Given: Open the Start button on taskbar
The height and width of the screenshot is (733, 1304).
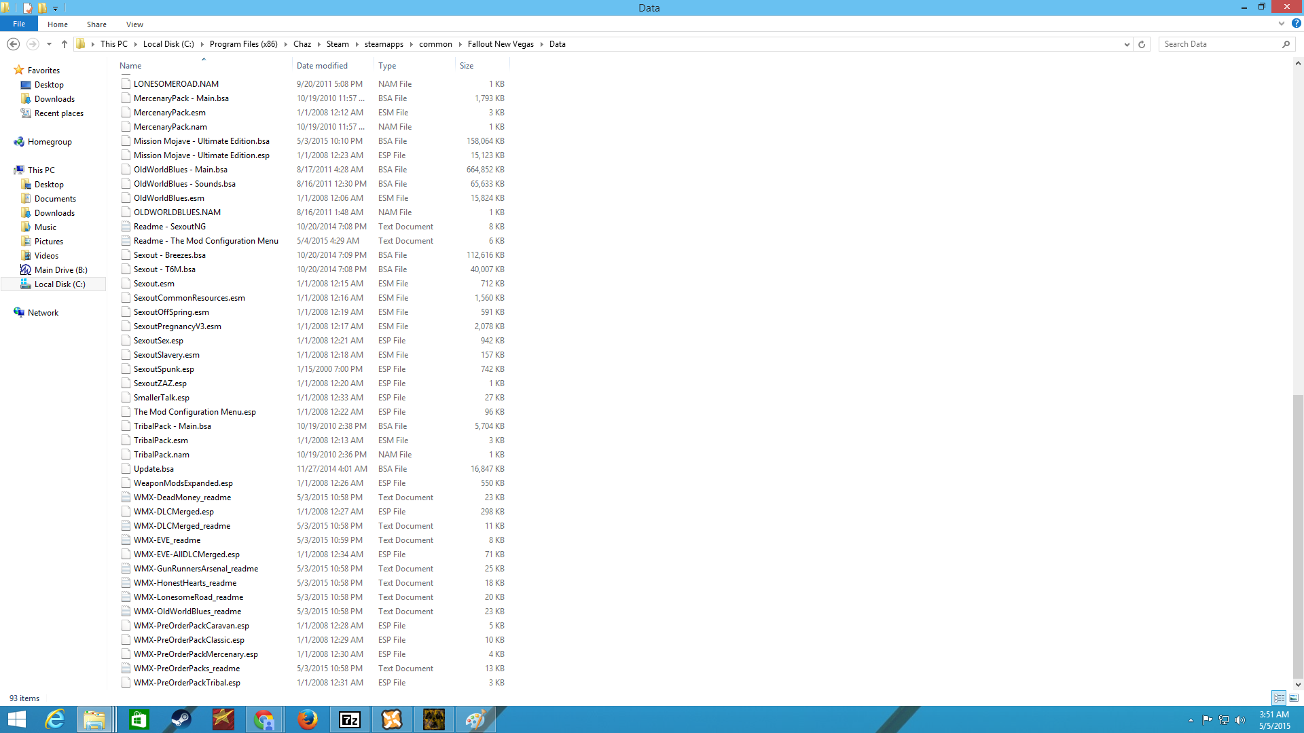Looking at the screenshot, I should tap(16, 719).
